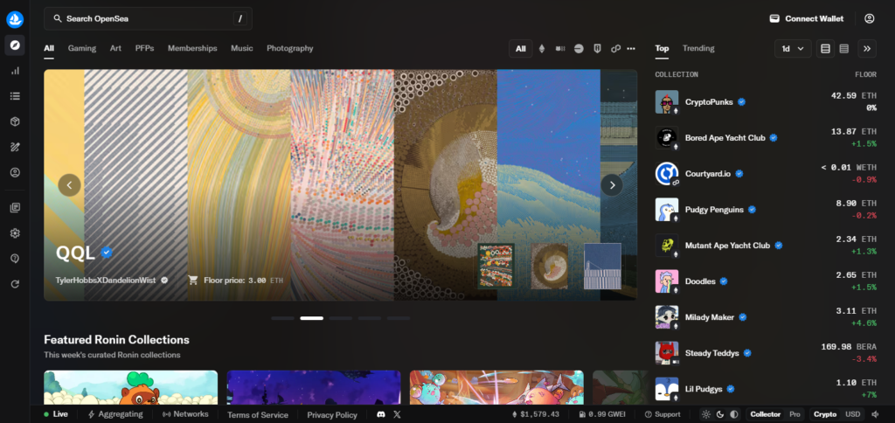895x423 pixels.
Task: Show prices in Crypto
Action: click(825, 414)
